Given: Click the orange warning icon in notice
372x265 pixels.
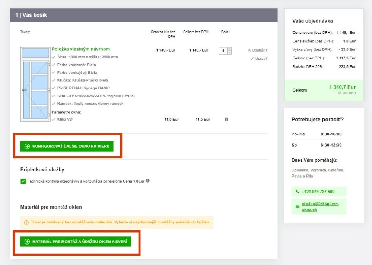Looking at the screenshot, I should [x=26, y=223].
